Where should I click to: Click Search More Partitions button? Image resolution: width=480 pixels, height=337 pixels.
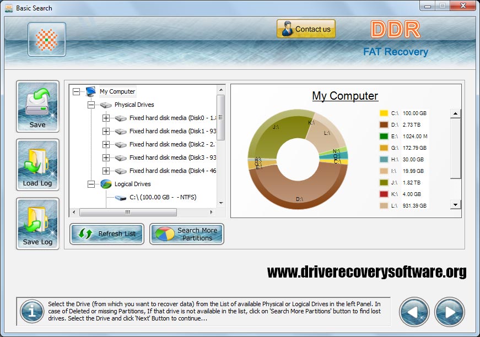point(187,234)
